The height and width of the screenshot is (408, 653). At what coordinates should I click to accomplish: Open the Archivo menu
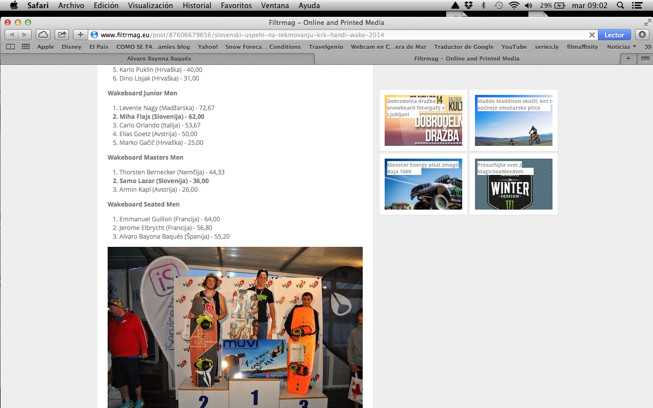tap(71, 6)
